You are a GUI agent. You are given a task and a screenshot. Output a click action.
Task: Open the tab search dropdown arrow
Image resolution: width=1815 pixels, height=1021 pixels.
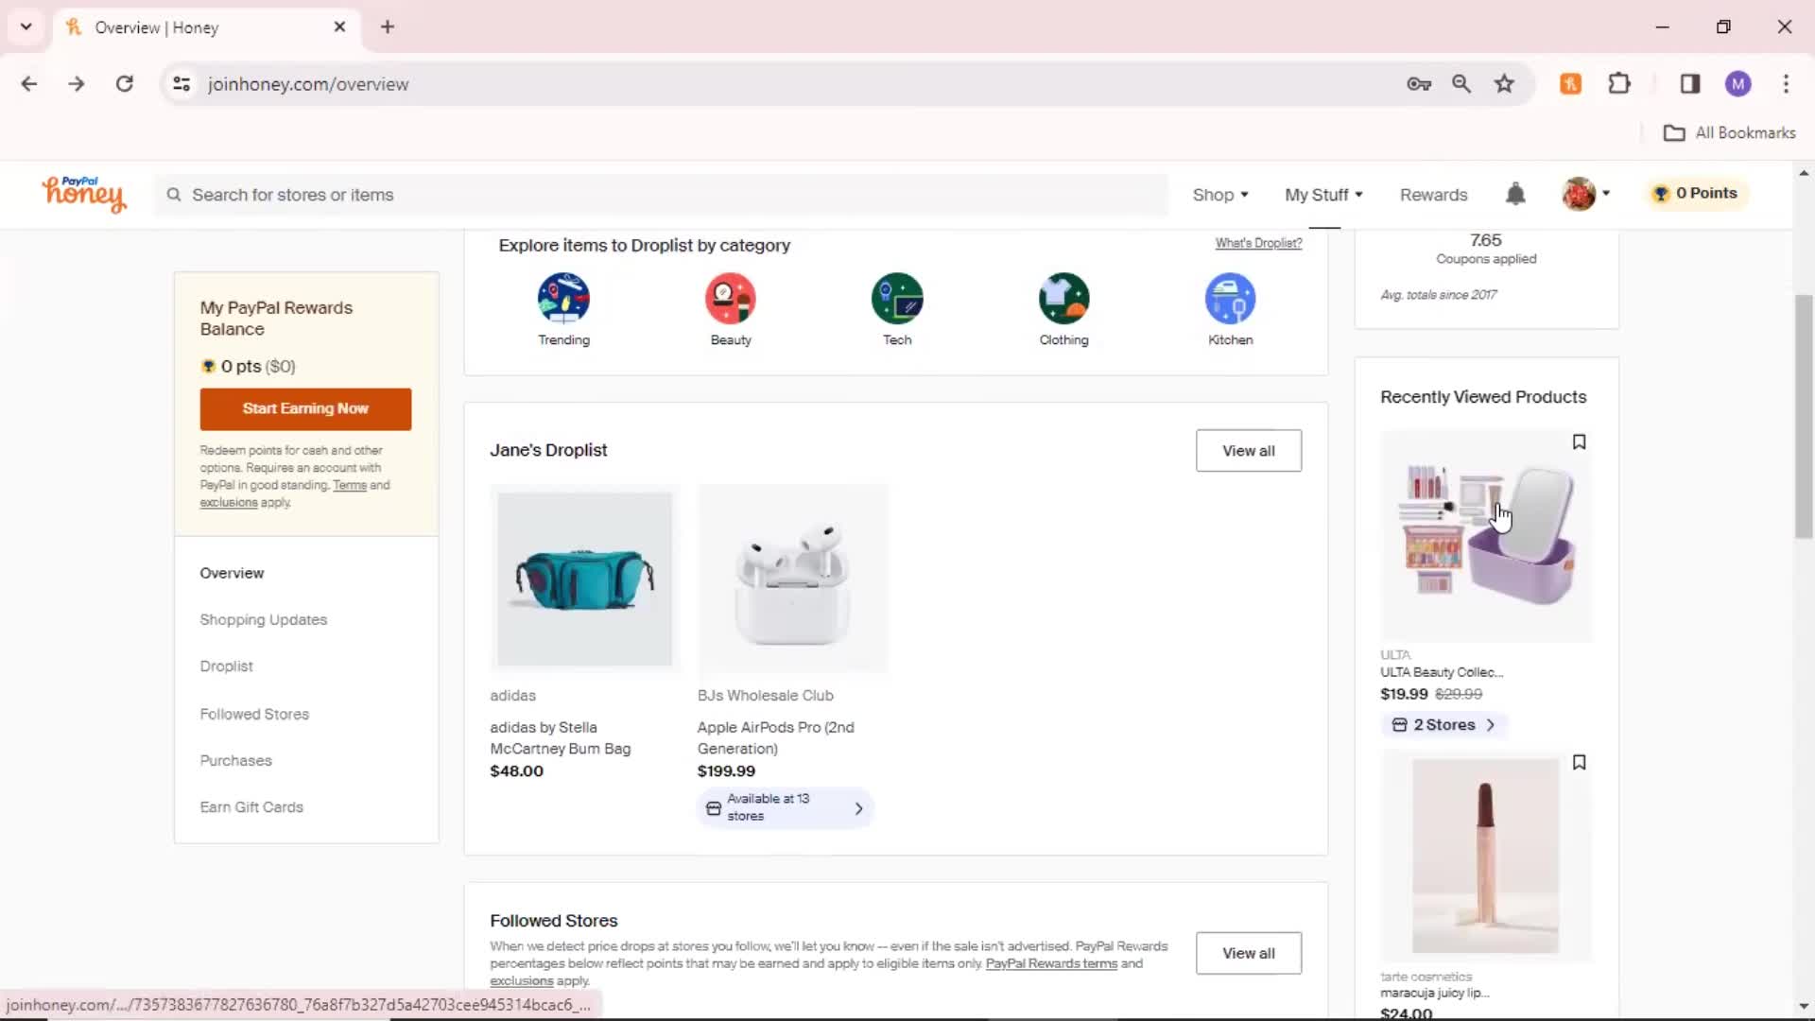[x=26, y=26]
